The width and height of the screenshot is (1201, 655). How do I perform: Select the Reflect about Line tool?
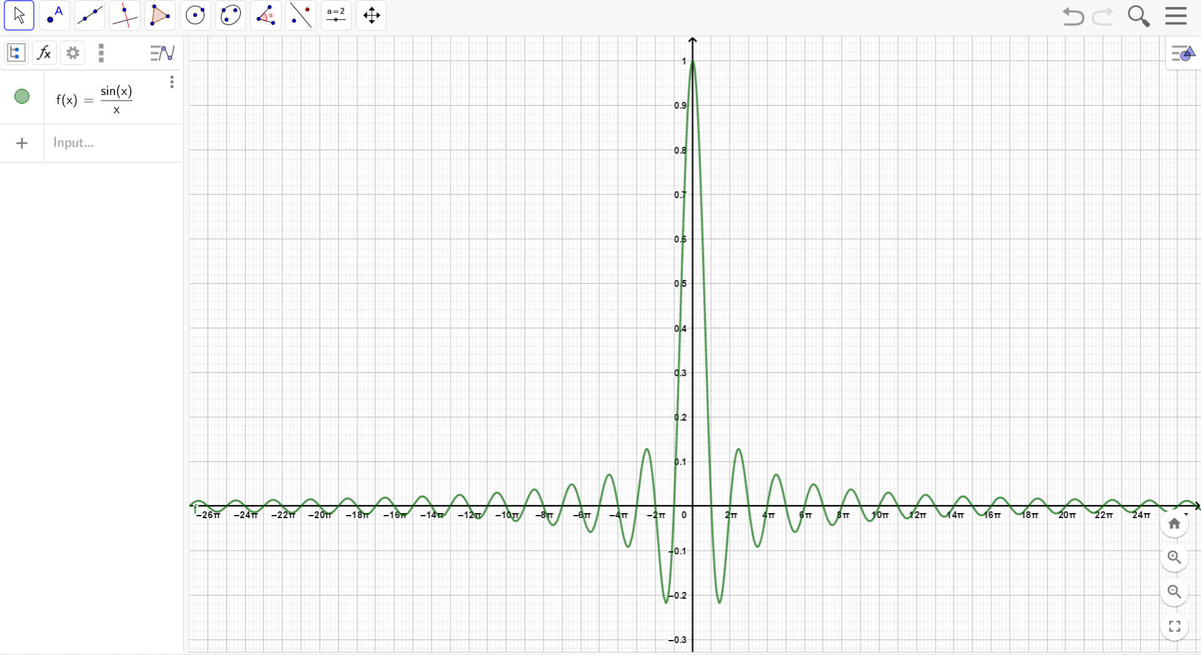tap(301, 16)
